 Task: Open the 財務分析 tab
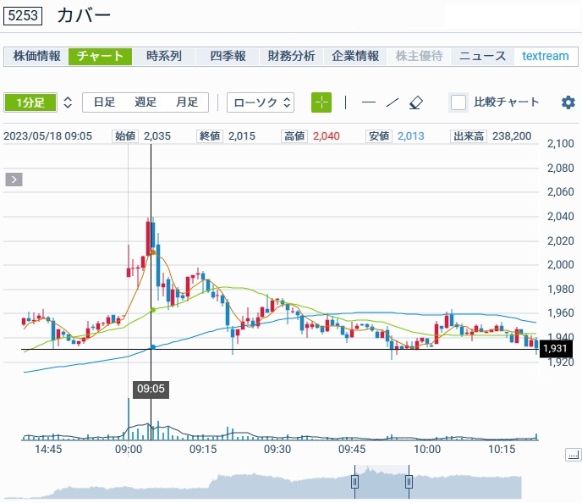[x=291, y=56]
